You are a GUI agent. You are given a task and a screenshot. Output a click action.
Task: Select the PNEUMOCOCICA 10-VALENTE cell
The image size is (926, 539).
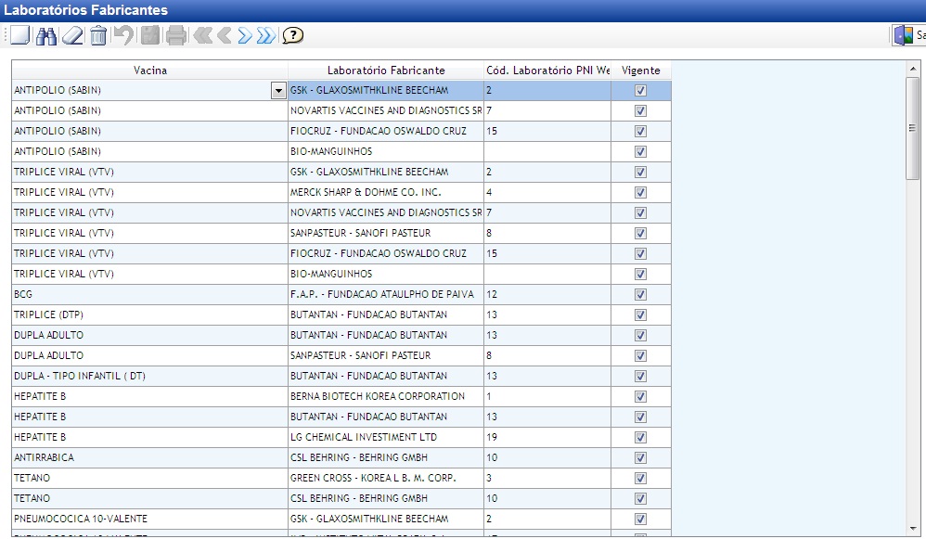(x=149, y=519)
